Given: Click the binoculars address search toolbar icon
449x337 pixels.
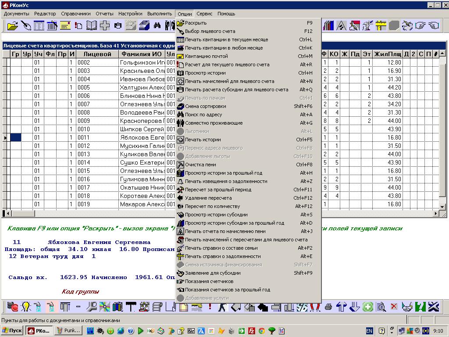Looking at the screenshot, I should 157,25.
